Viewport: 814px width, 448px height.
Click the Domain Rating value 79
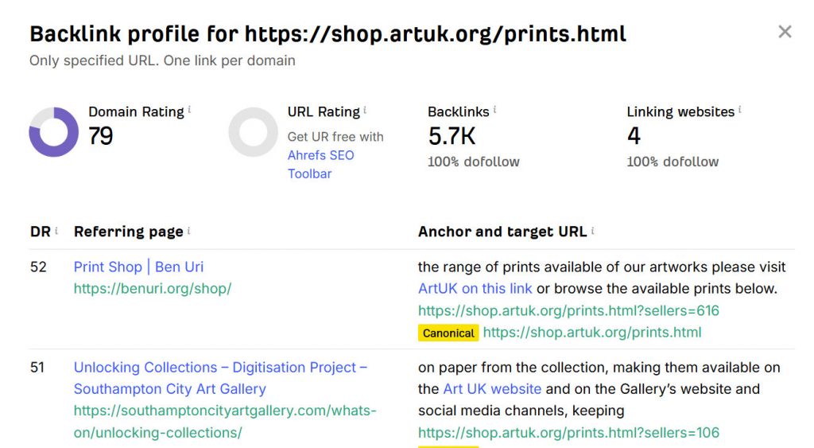tap(101, 136)
